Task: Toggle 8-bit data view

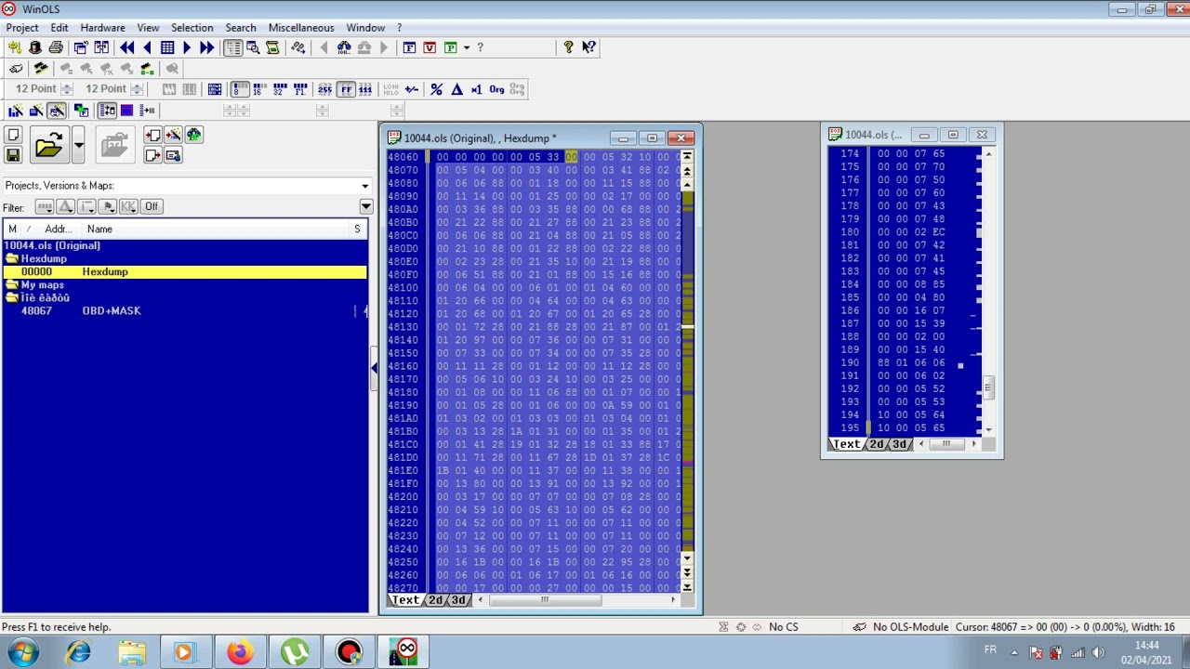Action: click(239, 89)
